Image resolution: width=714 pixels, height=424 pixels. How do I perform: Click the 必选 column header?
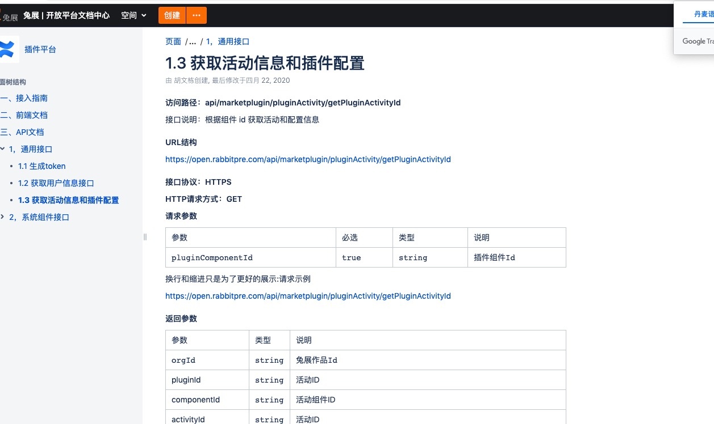click(x=364, y=238)
